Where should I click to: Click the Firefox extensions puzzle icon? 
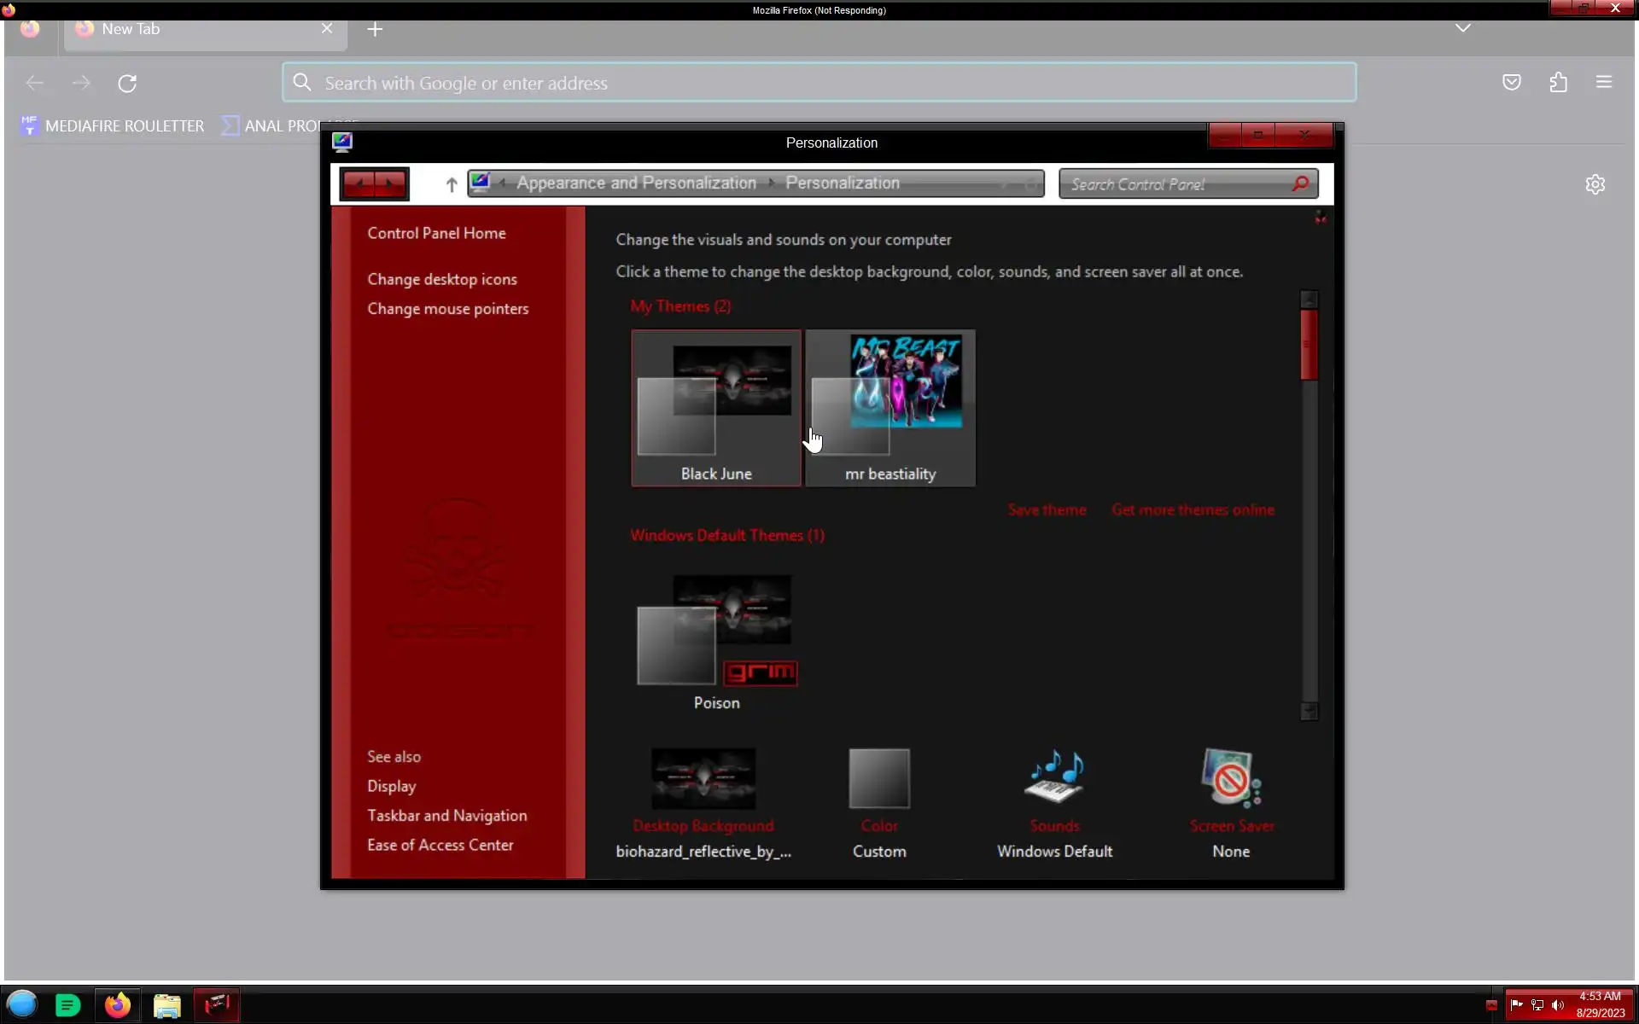point(1558,83)
